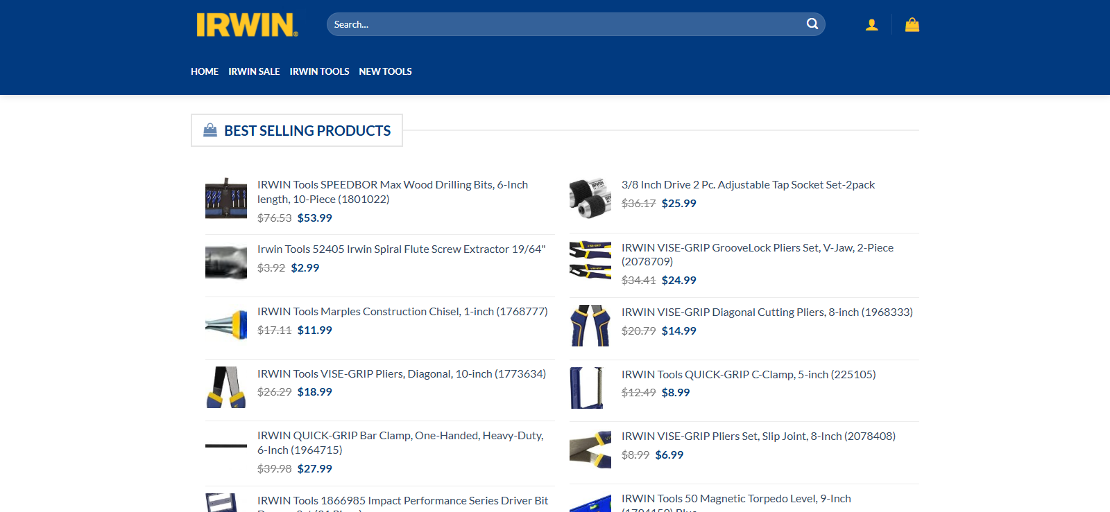Click the Diagonal Cutting Pliers 8-inch thumbnail
Screen dimensions: 1110x512
[590, 326]
